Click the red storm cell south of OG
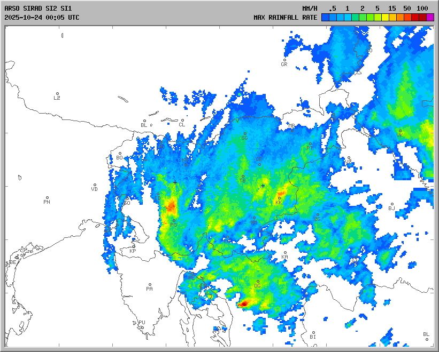The width and height of the screenshot is (439, 352). click(x=243, y=303)
